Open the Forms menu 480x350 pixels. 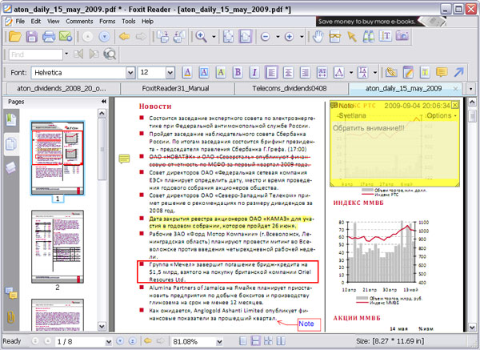(107, 21)
